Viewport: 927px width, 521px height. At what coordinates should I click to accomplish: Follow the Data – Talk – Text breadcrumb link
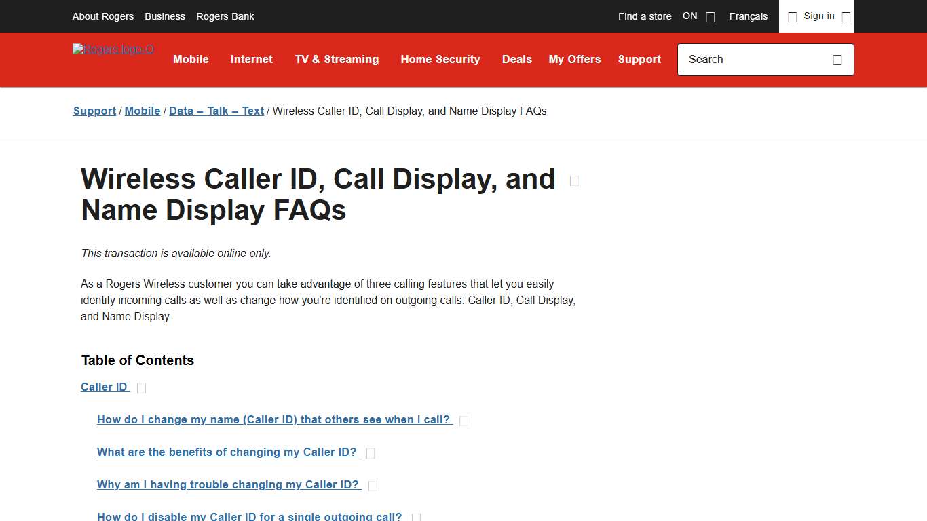216,111
